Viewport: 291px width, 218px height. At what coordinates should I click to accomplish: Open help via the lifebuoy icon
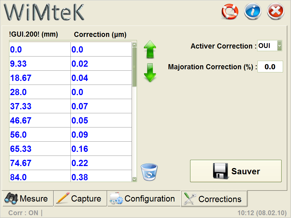tap(230, 11)
